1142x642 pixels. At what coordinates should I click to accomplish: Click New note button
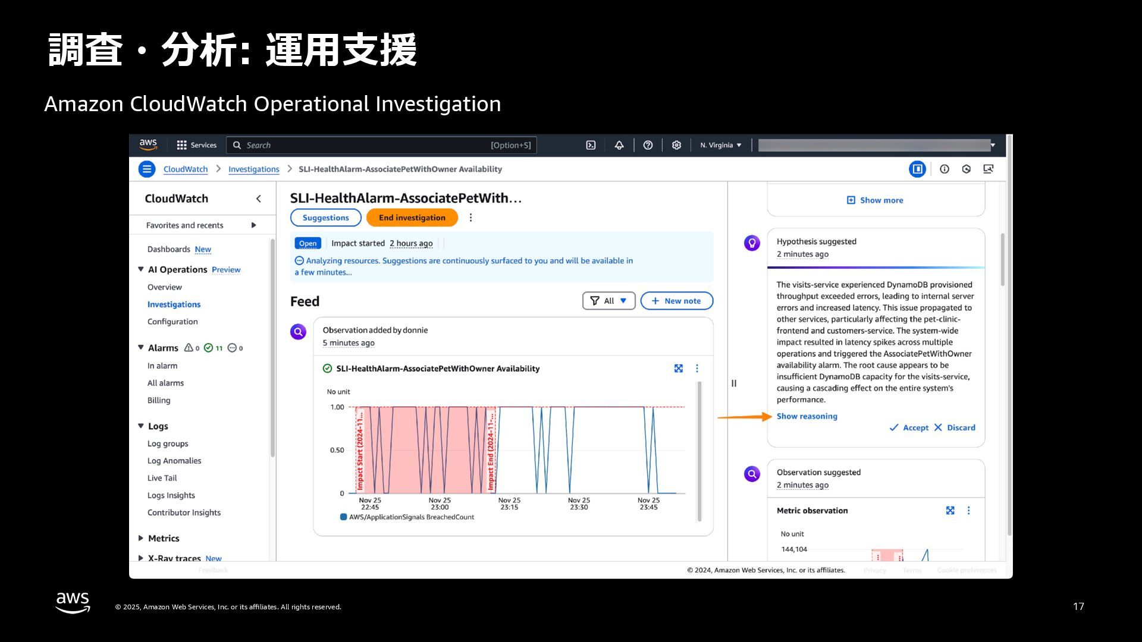(x=677, y=301)
